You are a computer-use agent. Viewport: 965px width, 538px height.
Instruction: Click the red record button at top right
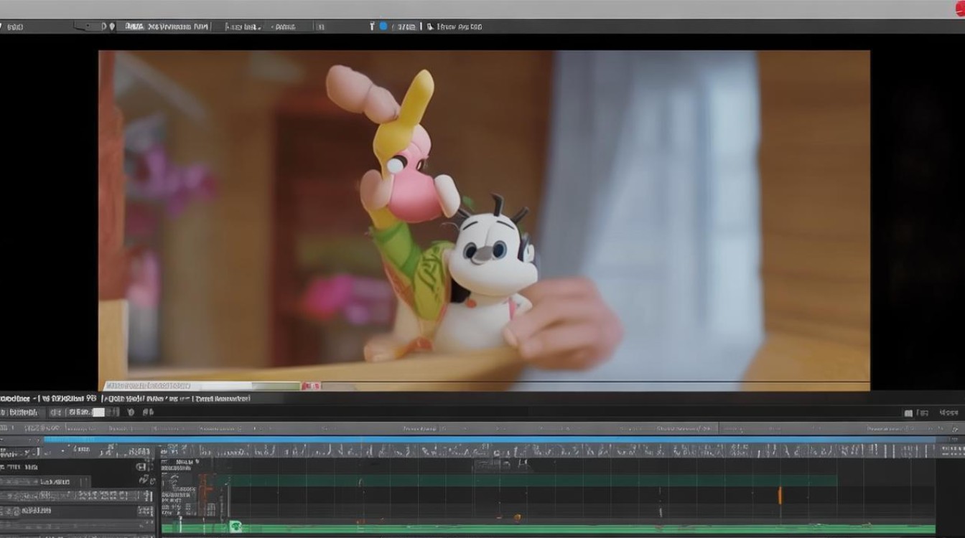(959, 7)
